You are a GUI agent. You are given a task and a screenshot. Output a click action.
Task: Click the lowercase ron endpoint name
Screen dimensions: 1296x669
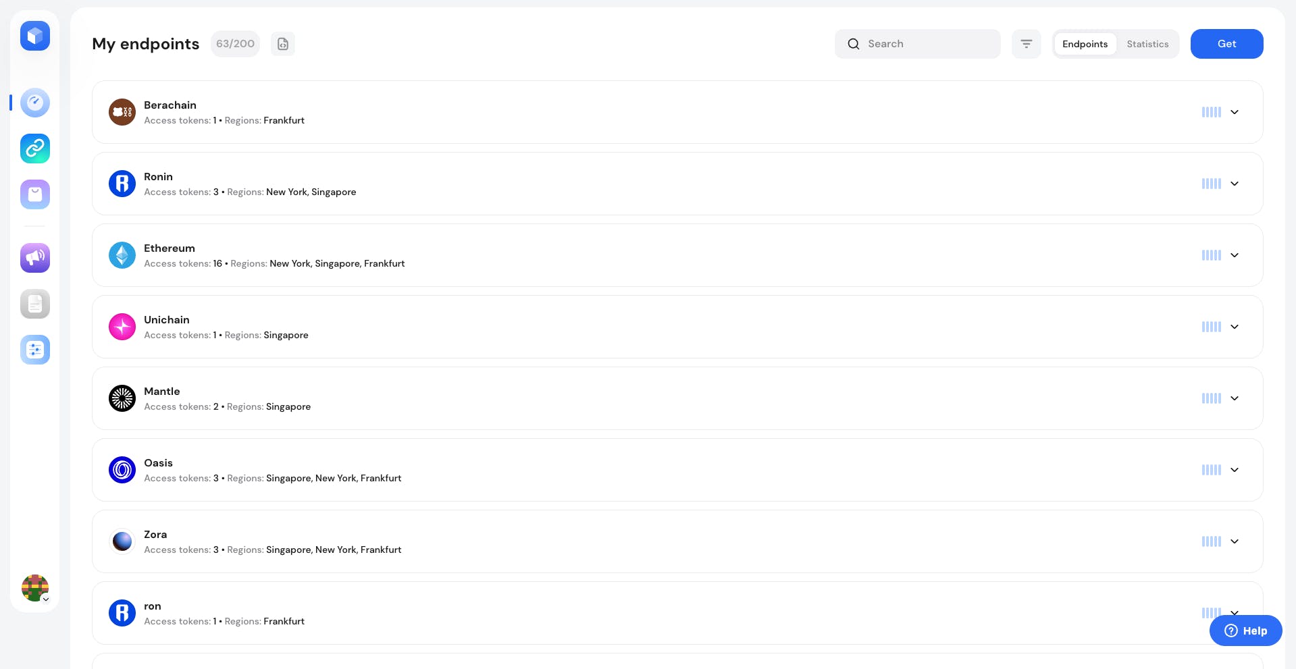click(153, 606)
